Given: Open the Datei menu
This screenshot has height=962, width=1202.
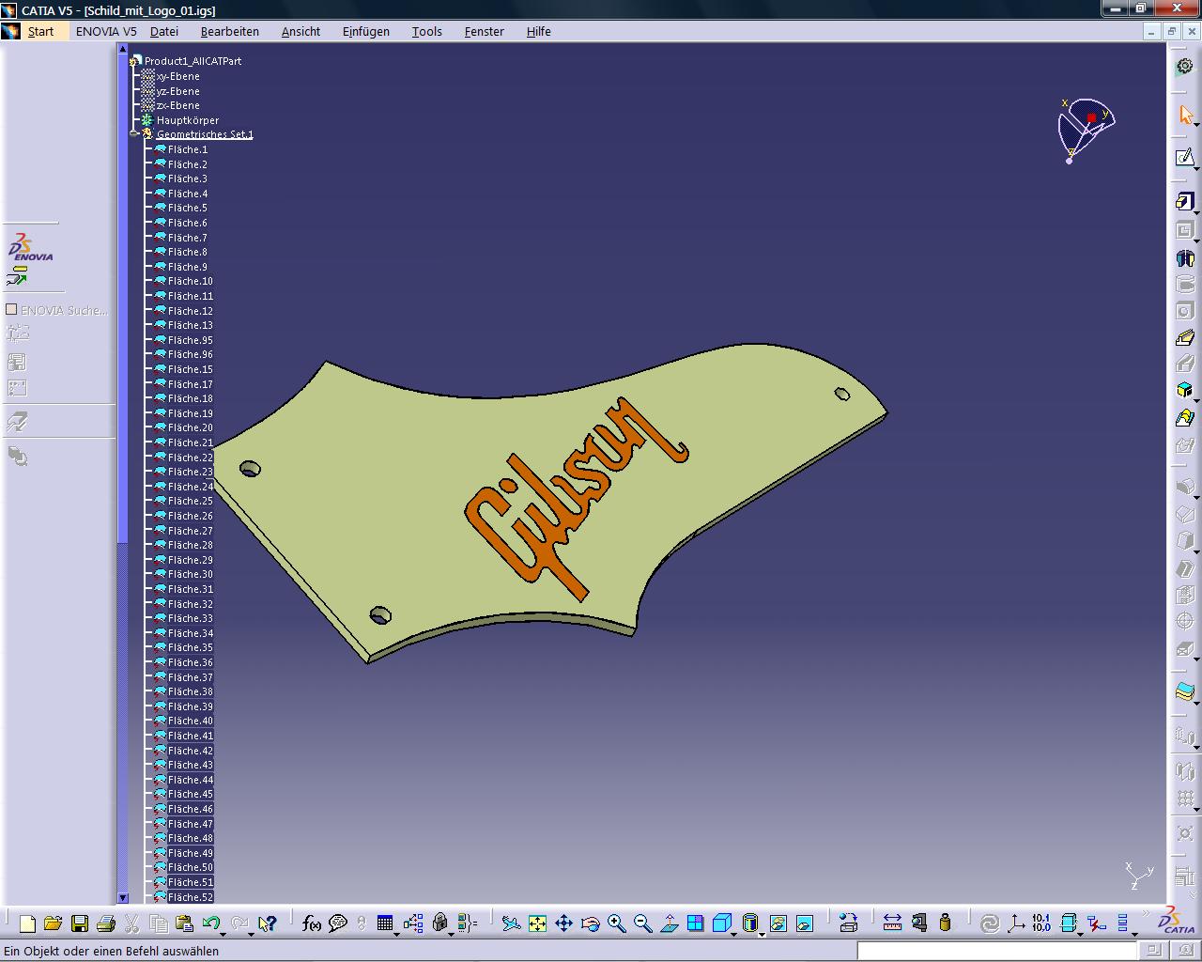Looking at the screenshot, I should 164,31.
